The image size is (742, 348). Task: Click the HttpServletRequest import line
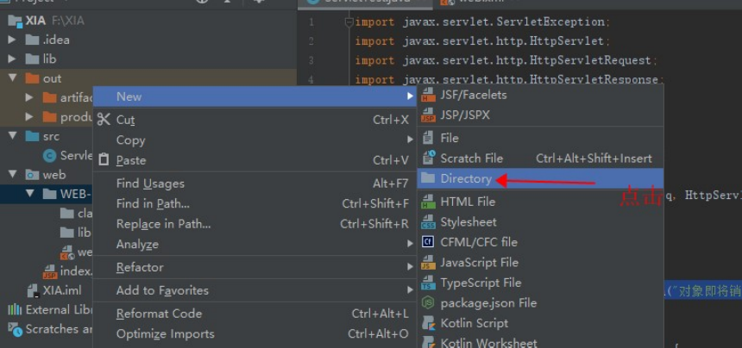click(x=506, y=60)
